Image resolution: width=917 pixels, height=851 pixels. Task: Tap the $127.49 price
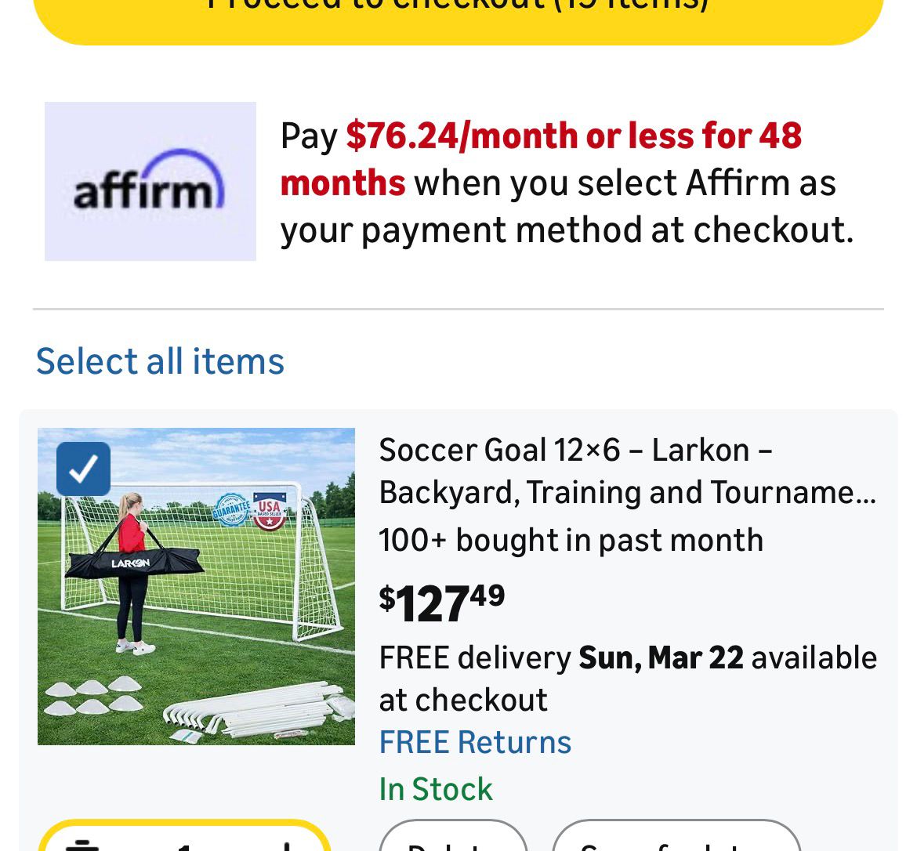442,603
